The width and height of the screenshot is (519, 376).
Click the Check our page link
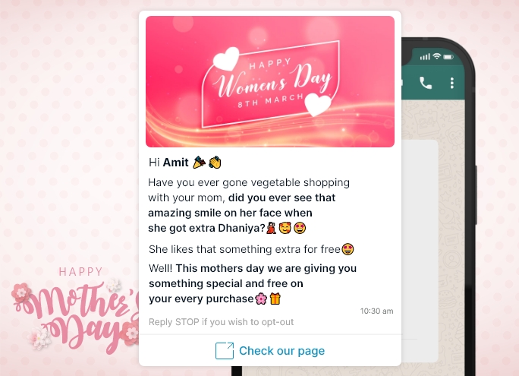282,351
